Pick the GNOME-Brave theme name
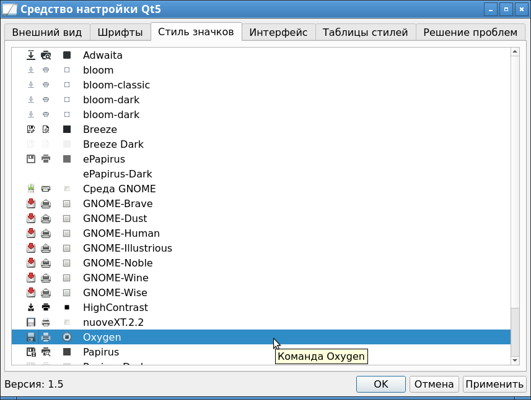The image size is (531, 400). (118, 204)
